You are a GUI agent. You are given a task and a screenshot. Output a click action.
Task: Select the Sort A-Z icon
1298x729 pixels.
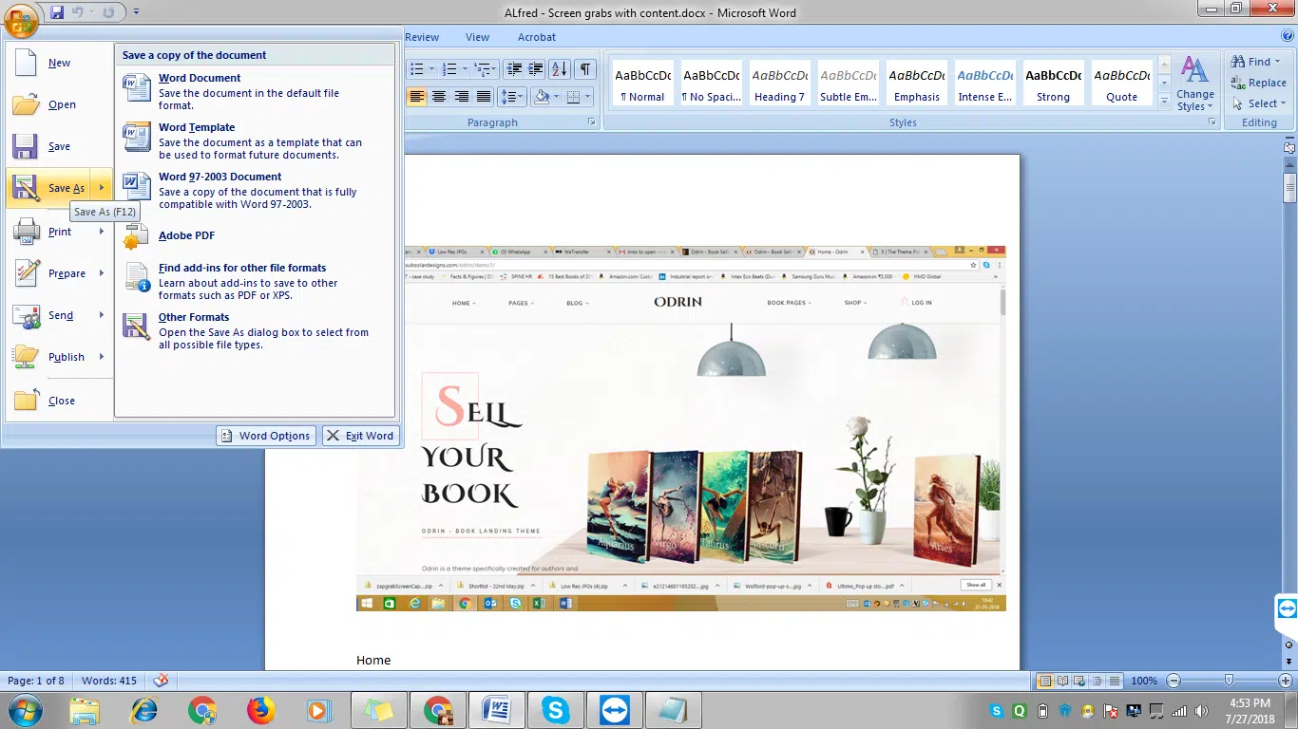tap(558, 69)
